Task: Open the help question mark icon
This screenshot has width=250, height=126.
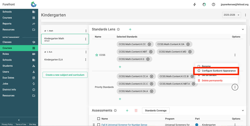Action: pyautogui.click(x=213, y=5)
